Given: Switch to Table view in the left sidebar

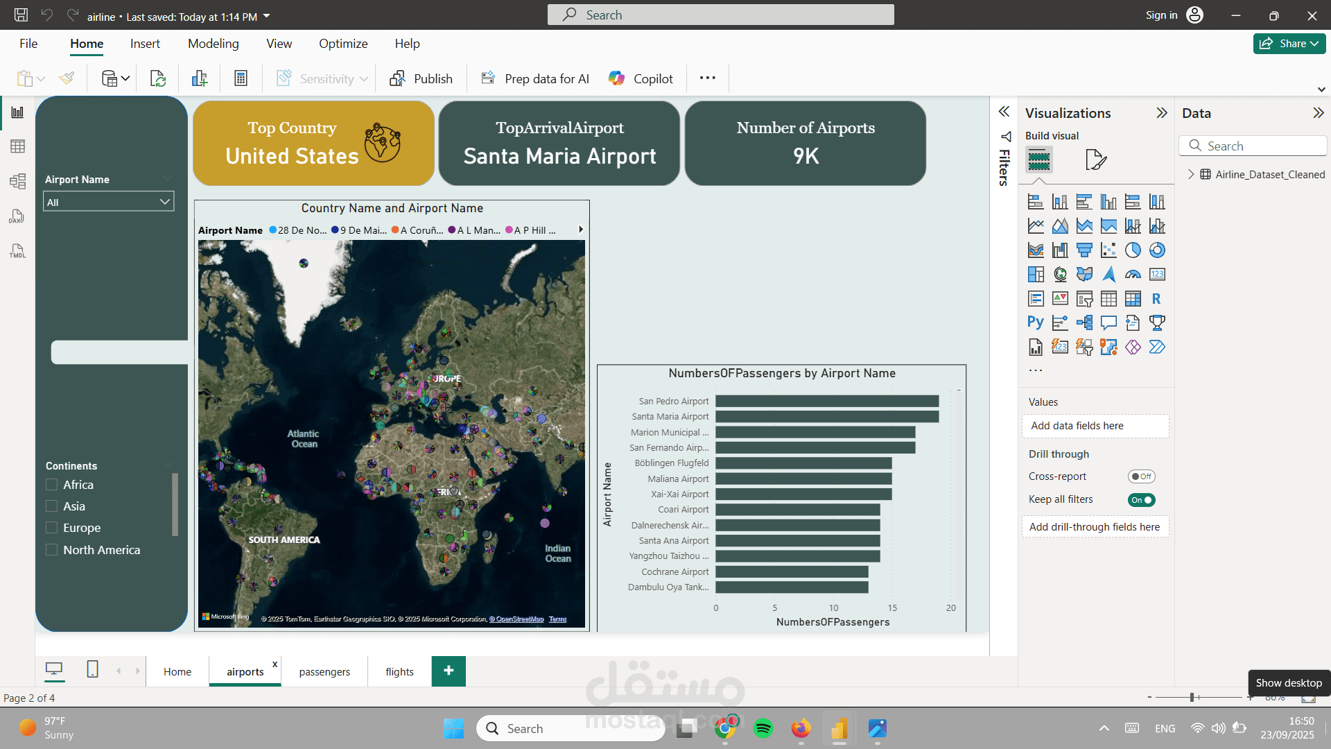Looking at the screenshot, I should [x=18, y=146].
